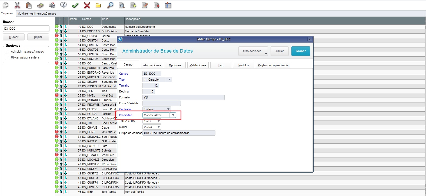This screenshot has width=426, height=196.
Task: Click the add document with plus icon
Action: [133, 5]
